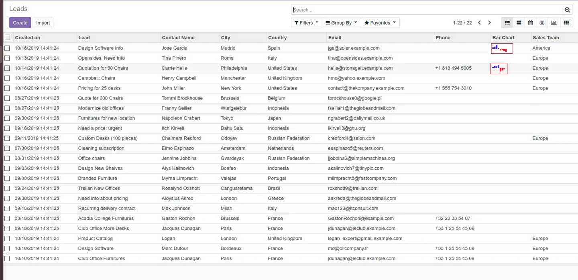Open the Group By dropdown

[x=341, y=23]
